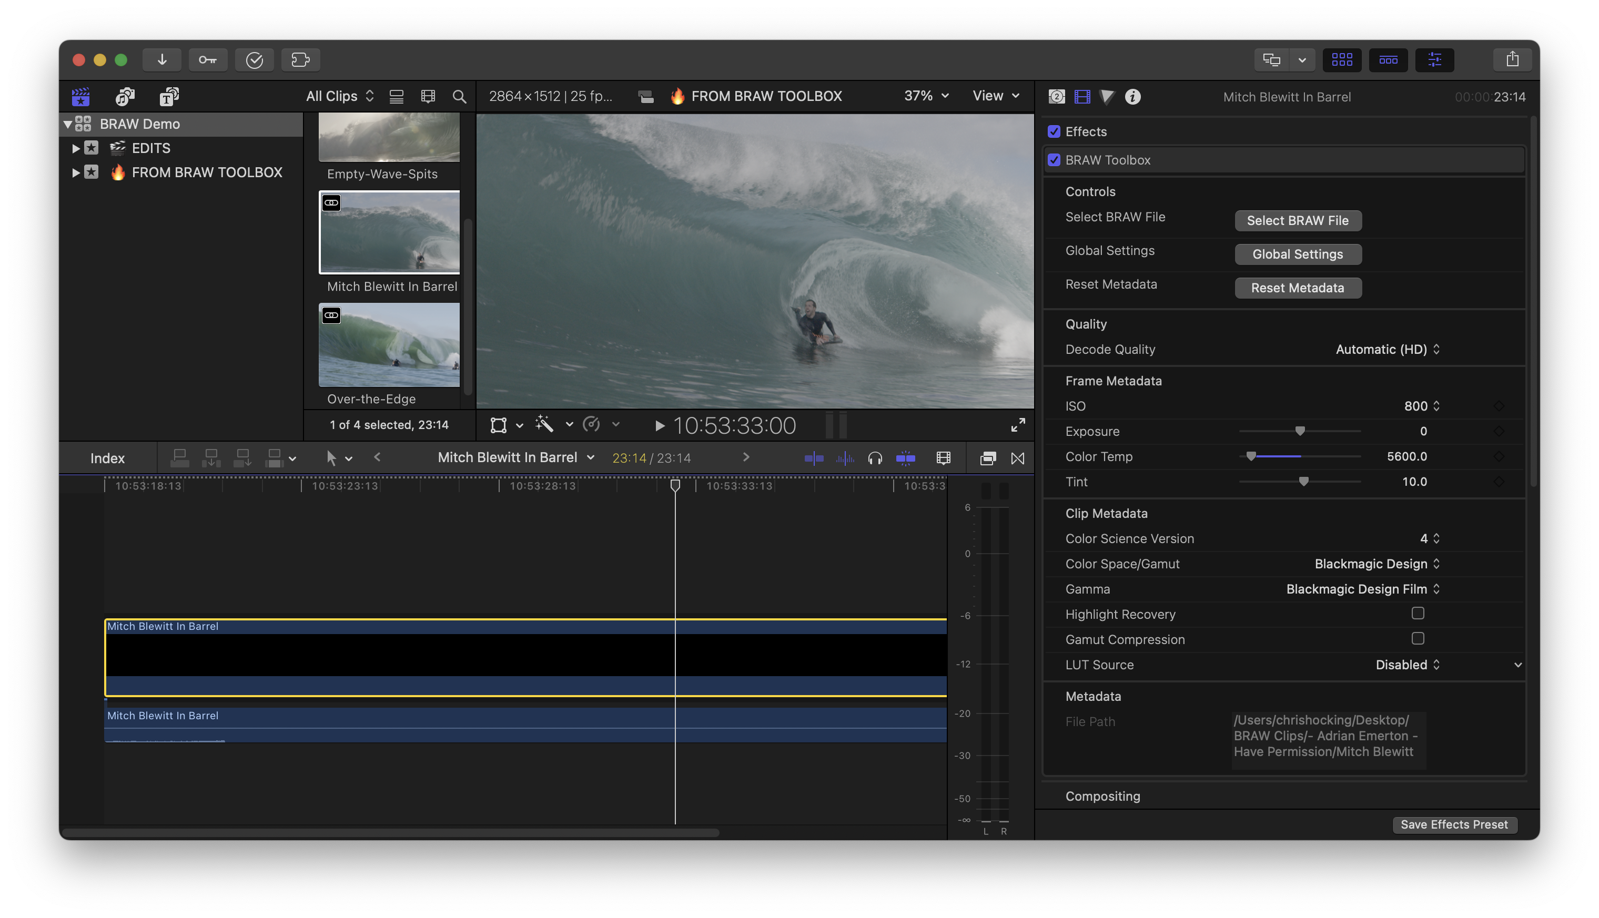
Task: Toggle audio skimming waveform icon
Action: tap(845, 458)
